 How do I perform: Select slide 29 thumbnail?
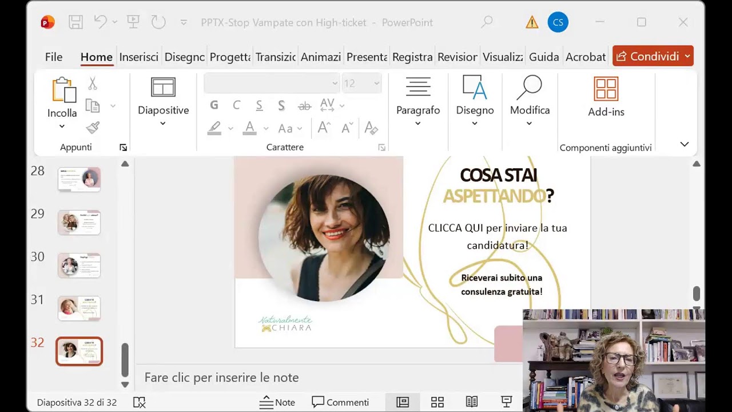tap(79, 222)
